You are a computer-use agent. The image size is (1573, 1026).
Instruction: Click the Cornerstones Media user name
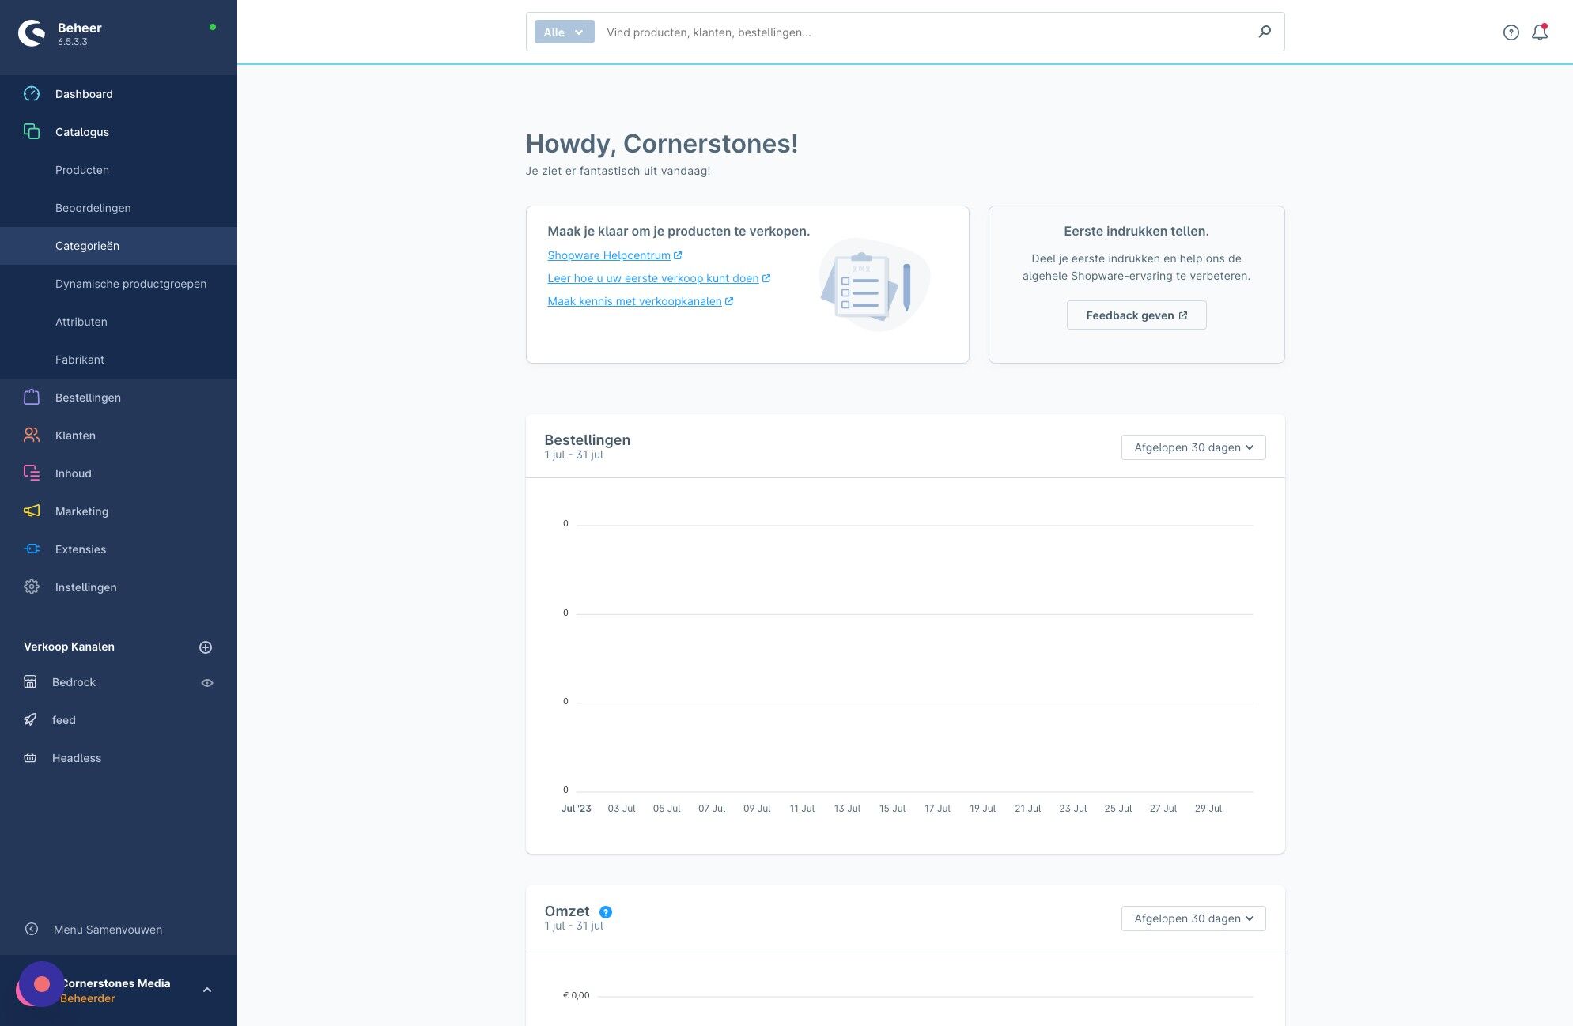click(115, 983)
